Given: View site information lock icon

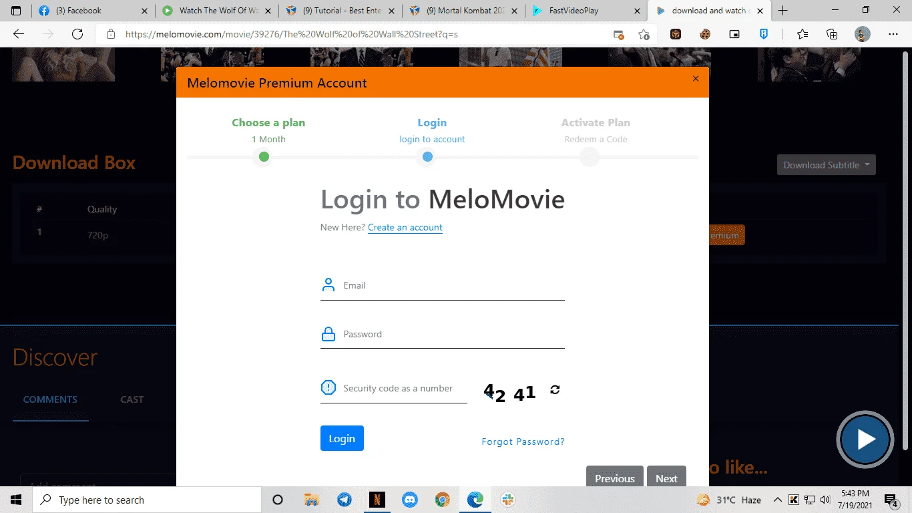Looking at the screenshot, I should point(111,34).
